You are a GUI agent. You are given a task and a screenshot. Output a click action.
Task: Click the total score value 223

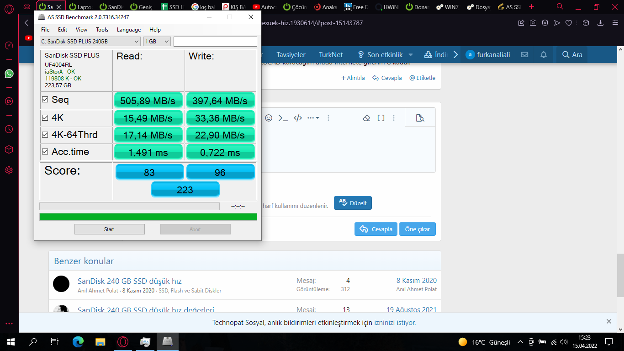coord(185,190)
